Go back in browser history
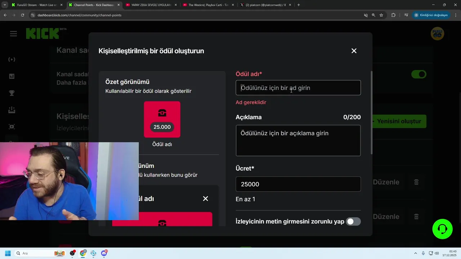 coord(5,15)
